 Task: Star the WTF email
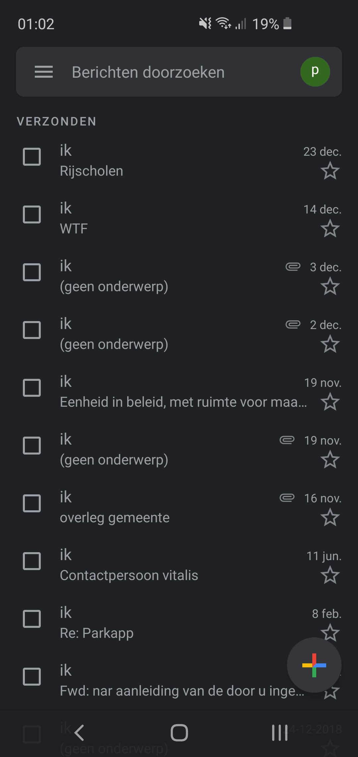pyautogui.click(x=330, y=229)
